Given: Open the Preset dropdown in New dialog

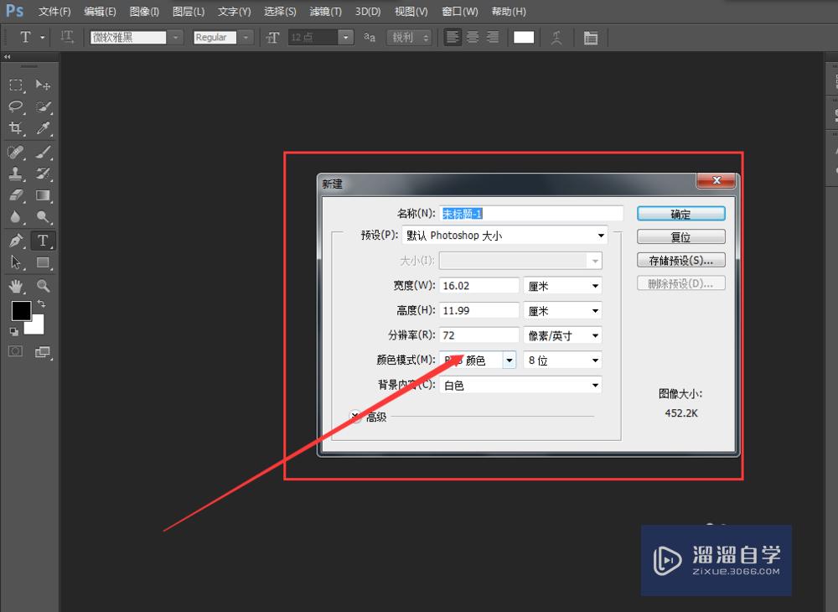Looking at the screenshot, I should (505, 236).
